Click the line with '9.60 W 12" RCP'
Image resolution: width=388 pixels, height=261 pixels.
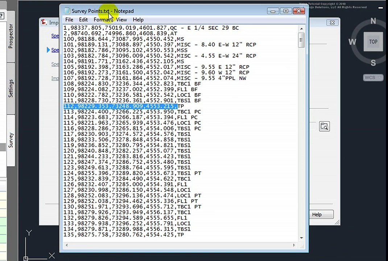tap(156, 73)
